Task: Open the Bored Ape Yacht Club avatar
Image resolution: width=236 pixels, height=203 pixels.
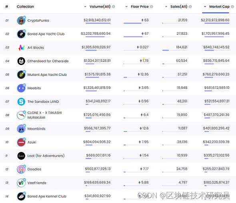Action: (21, 34)
